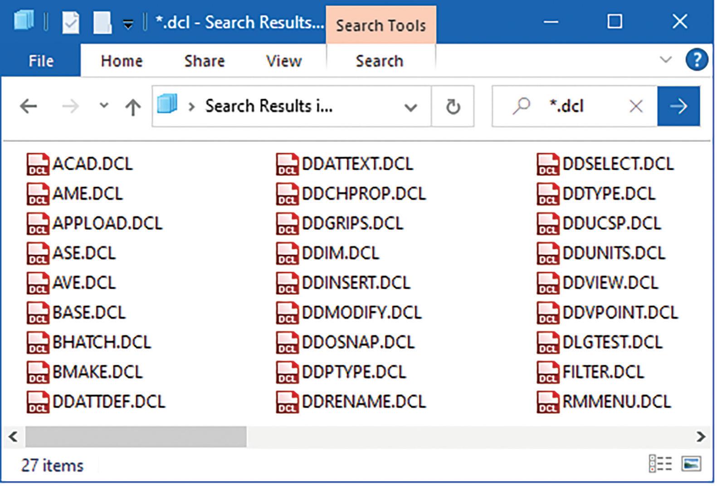Viewport: 717px width, 487px height.
Task: Switch to the View tab
Action: [x=284, y=61]
